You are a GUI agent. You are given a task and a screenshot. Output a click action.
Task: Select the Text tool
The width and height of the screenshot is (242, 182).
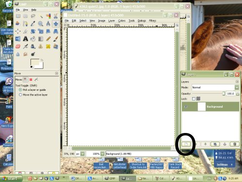click(25, 39)
